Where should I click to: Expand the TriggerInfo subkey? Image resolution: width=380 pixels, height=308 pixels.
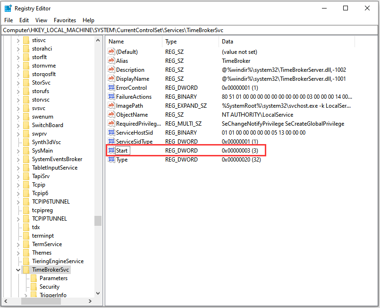pyautogui.click(x=25, y=295)
